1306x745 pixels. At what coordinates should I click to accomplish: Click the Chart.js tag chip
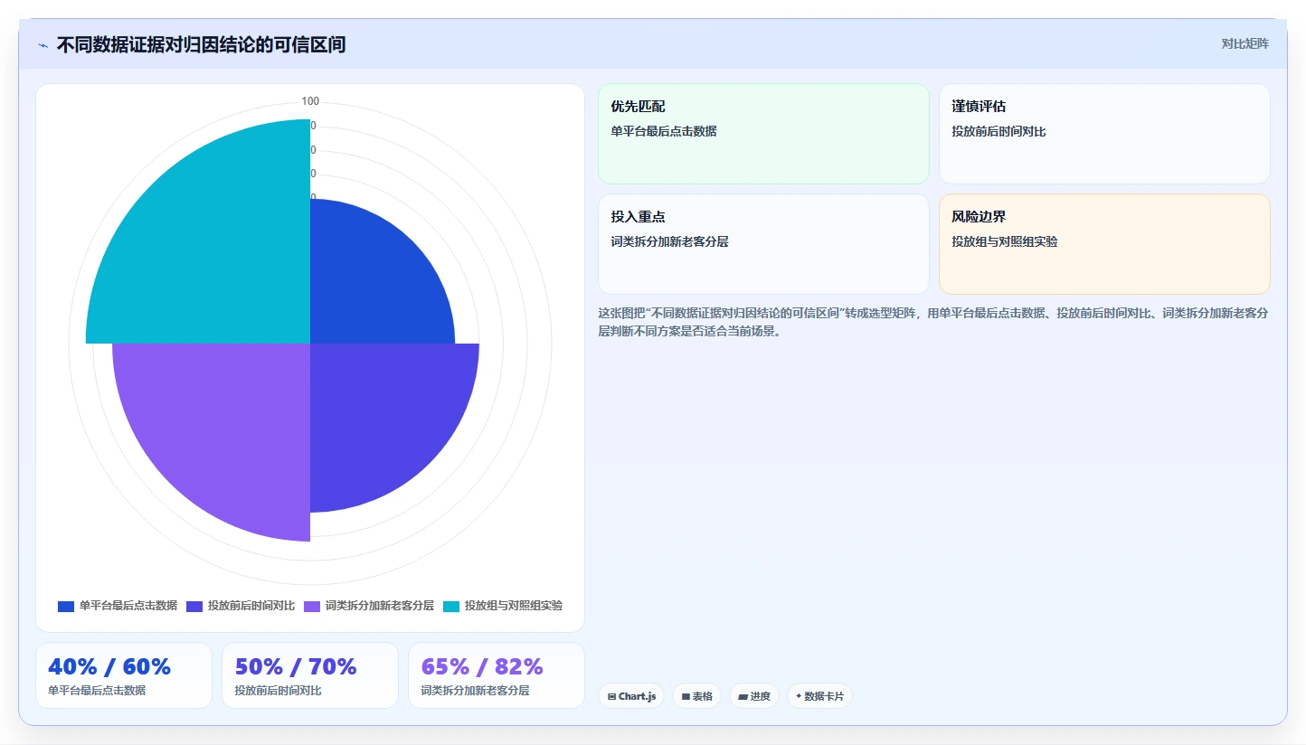coord(631,696)
